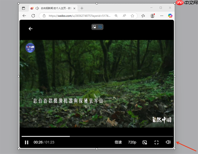Minimize the browser window
198x154 pixels.
pyautogui.click(x=152, y=8)
